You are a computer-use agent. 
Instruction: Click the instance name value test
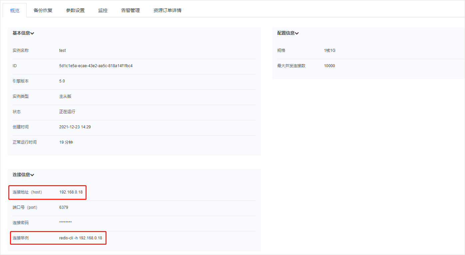(63, 51)
